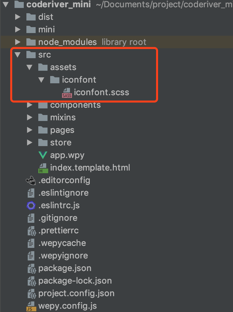Screen dimensions: 233x312
Task: Select the mixins folder
Action: (63, 118)
